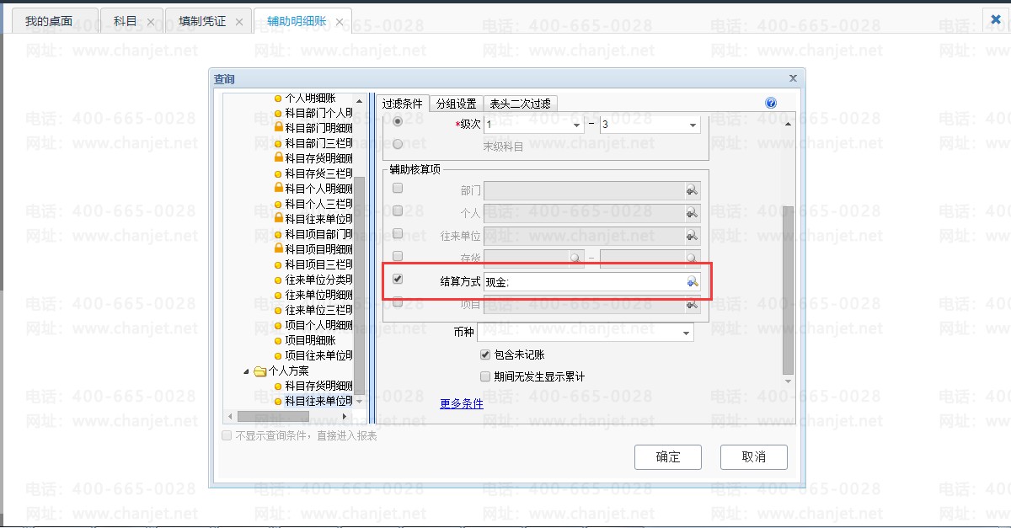Select the 个人方案 folder icon
Viewport: 1011px width, 528px height.
260,371
